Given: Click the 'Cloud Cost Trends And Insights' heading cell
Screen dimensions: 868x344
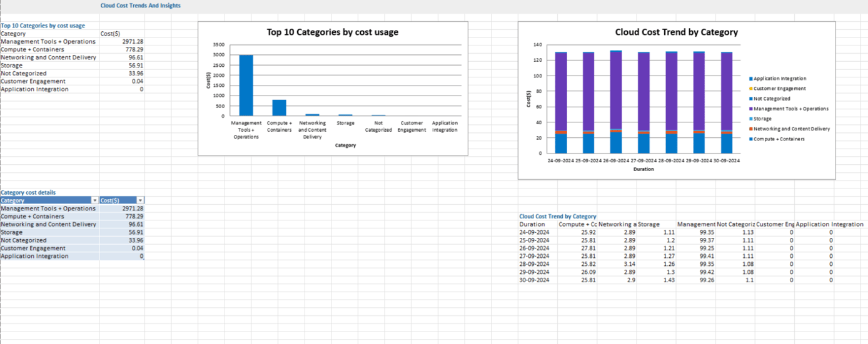Looking at the screenshot, I should point(140,6).
